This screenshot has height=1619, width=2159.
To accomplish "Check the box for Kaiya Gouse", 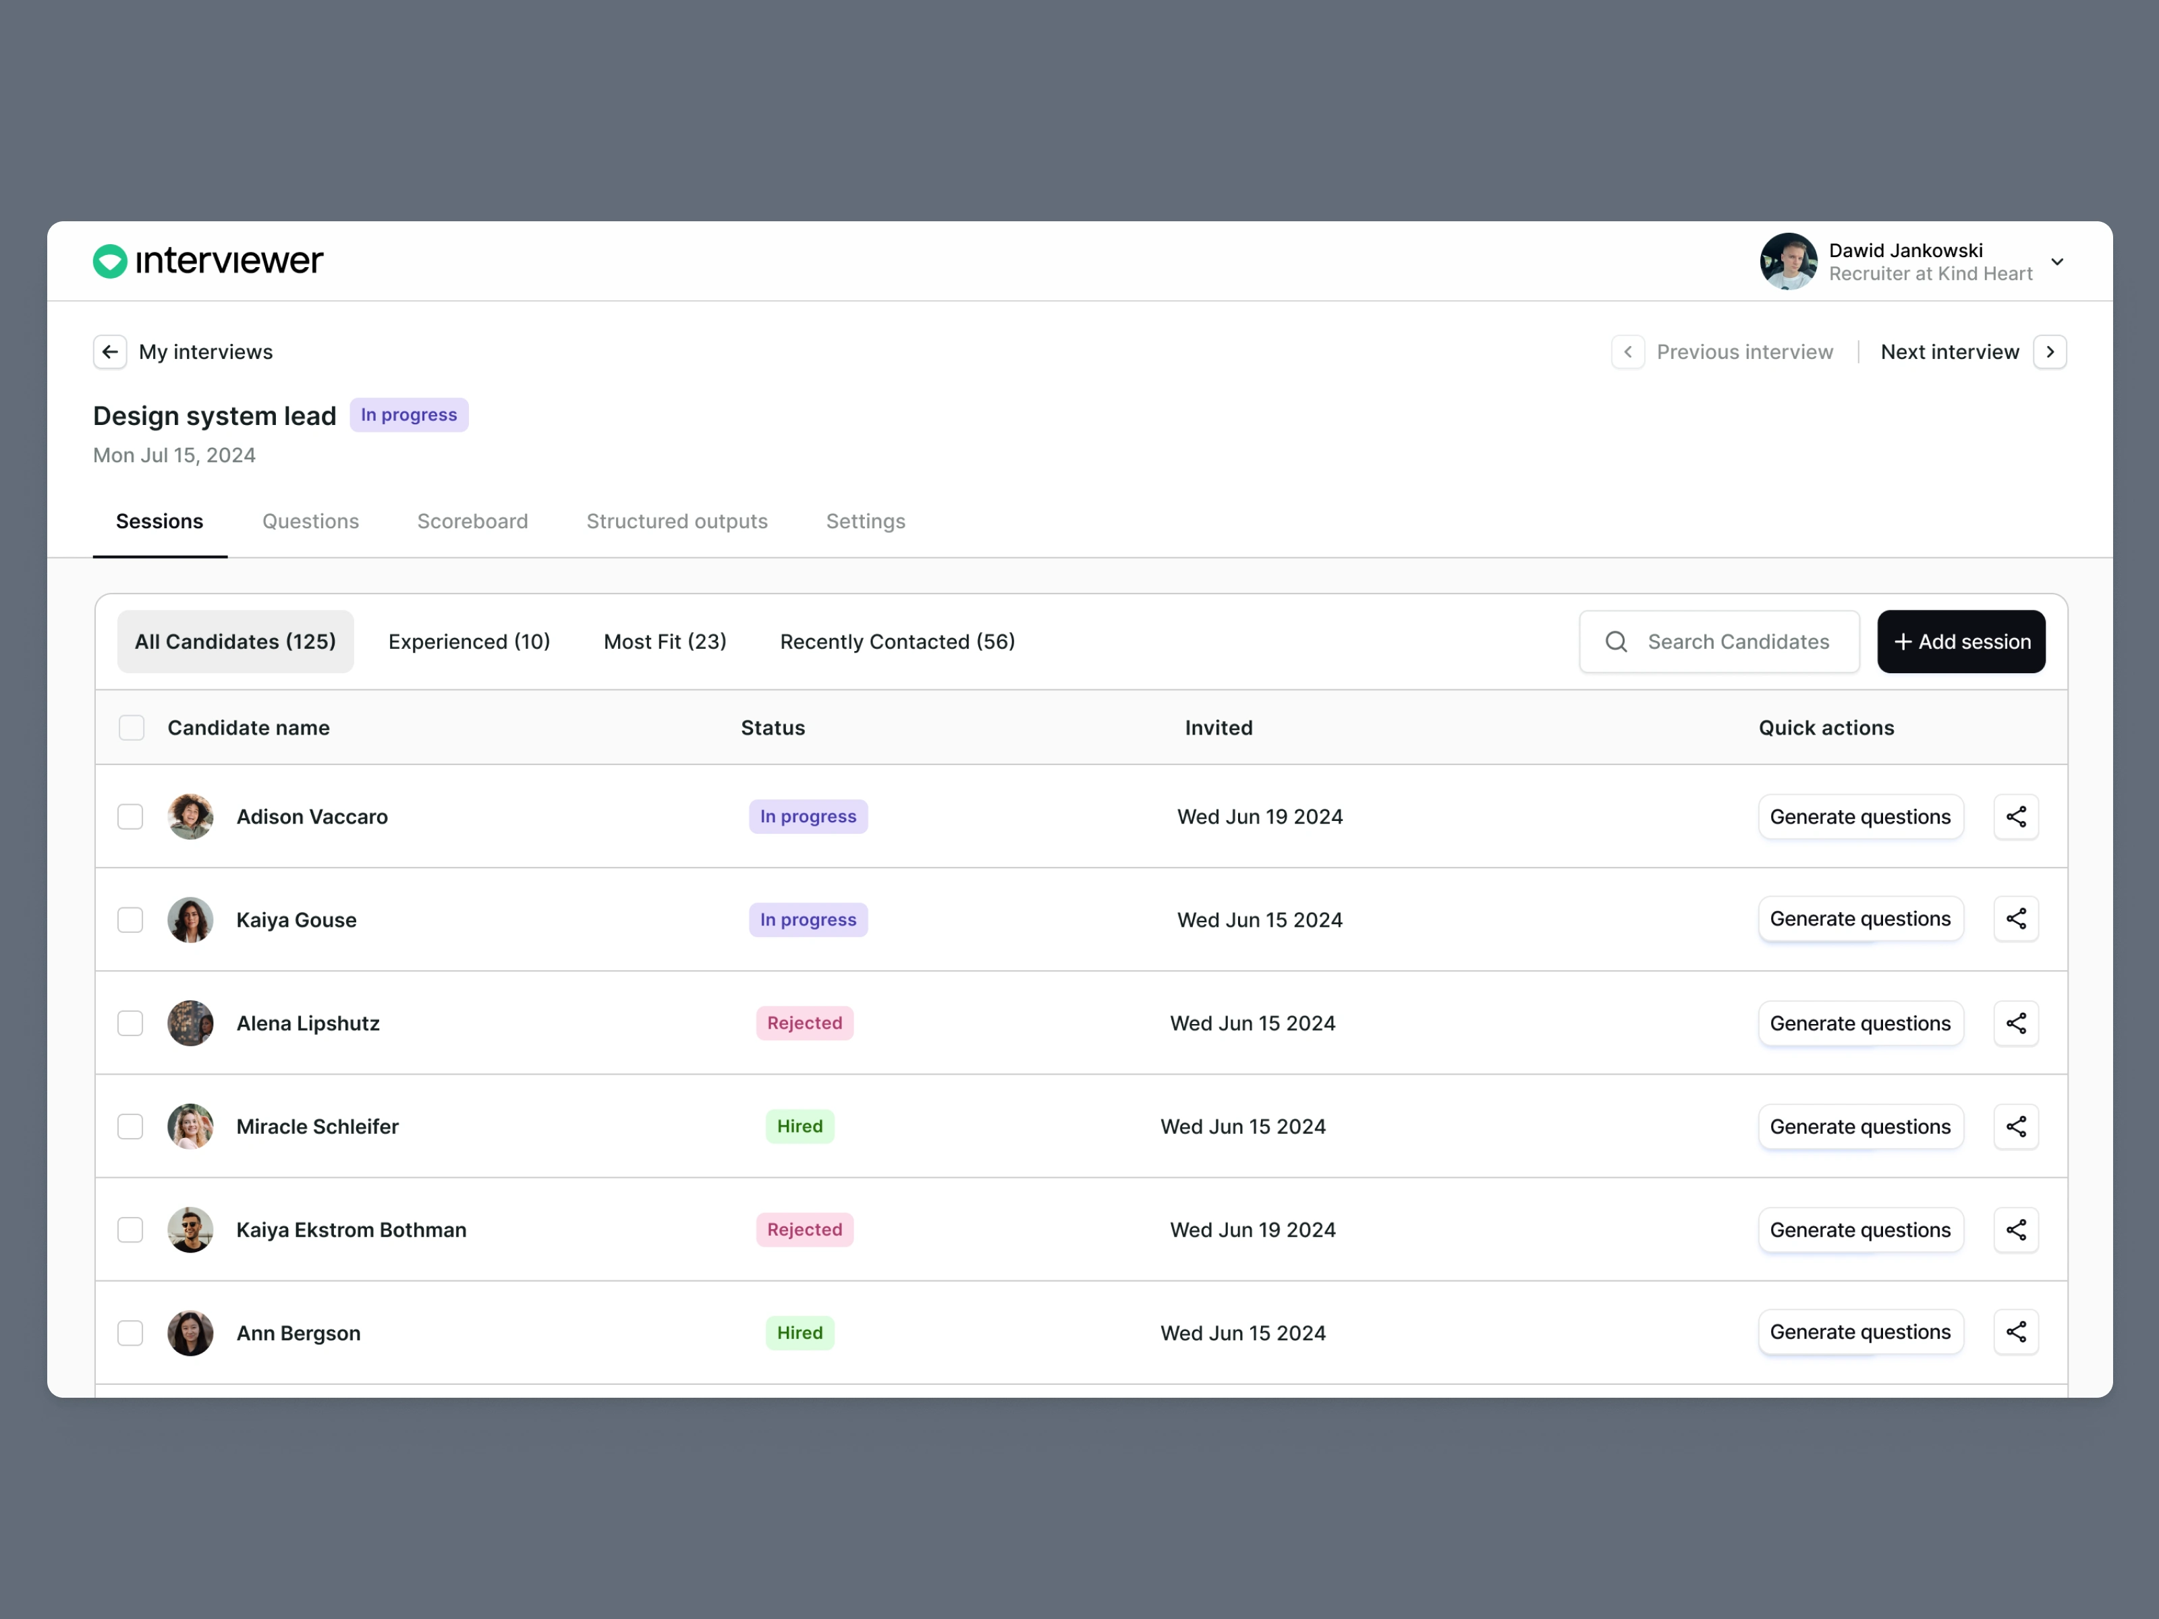I will tap(130, 920).
